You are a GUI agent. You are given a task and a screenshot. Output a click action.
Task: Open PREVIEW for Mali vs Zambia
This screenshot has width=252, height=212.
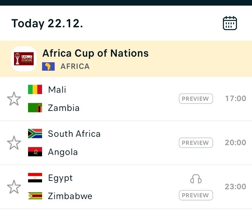196,99
